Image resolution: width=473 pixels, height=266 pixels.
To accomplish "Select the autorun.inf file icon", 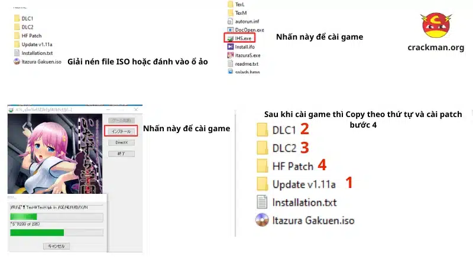I will click(x=230, y=21).
